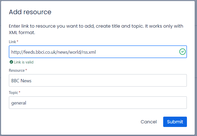The width and height of the screenshot is (197, 136).
Task: Click the 'Link is valid' message text
Action: point(23,62)
